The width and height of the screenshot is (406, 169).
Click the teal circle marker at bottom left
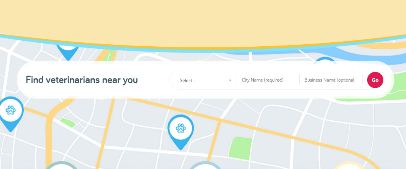(x=61, y=165)
